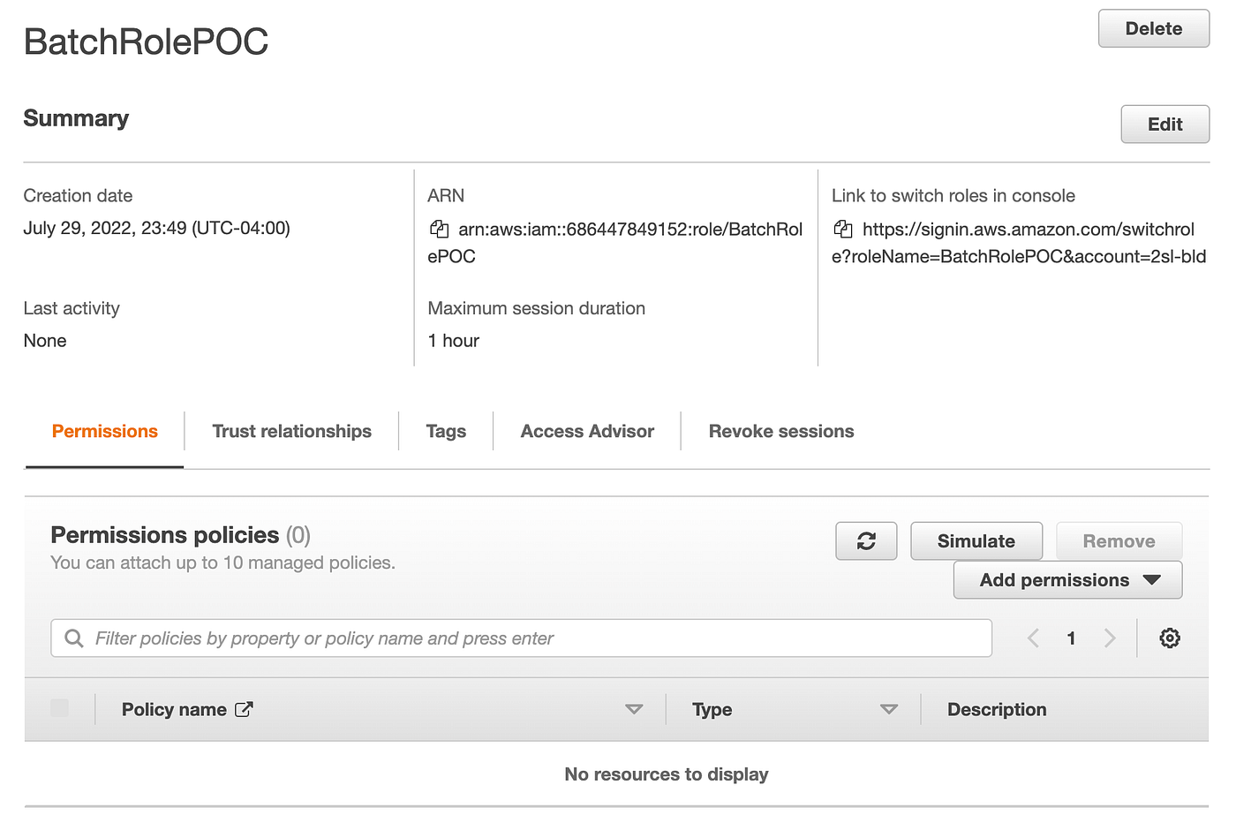This screenshot has width=1236, height=823.
Task: Sort by Type column arrow
Action: pos(889,709)
